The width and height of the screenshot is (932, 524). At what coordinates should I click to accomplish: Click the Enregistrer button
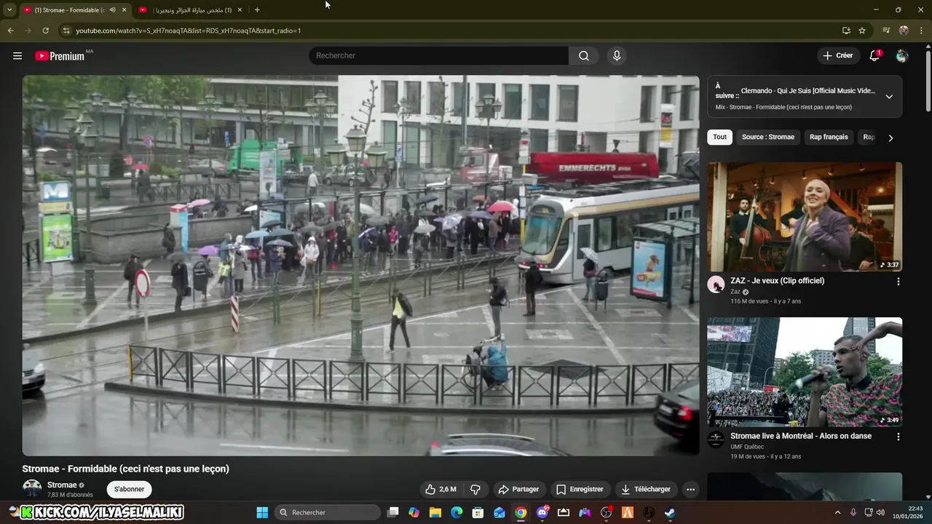click(x=580, y=489)
